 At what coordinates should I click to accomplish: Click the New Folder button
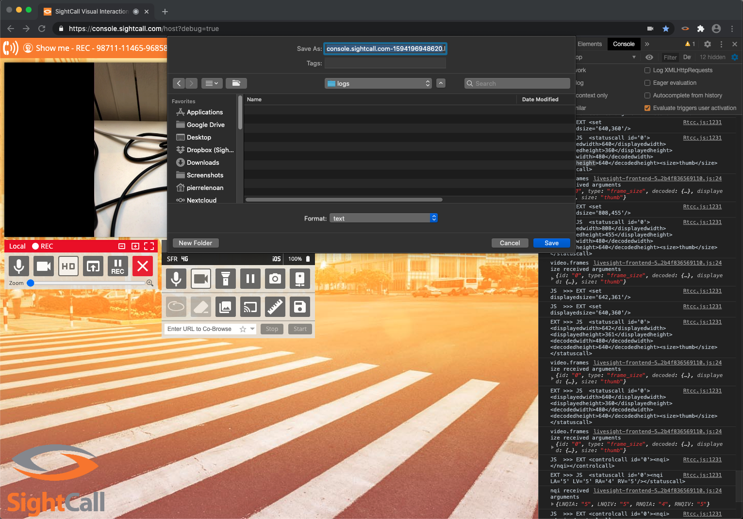[x=196, y=243]
